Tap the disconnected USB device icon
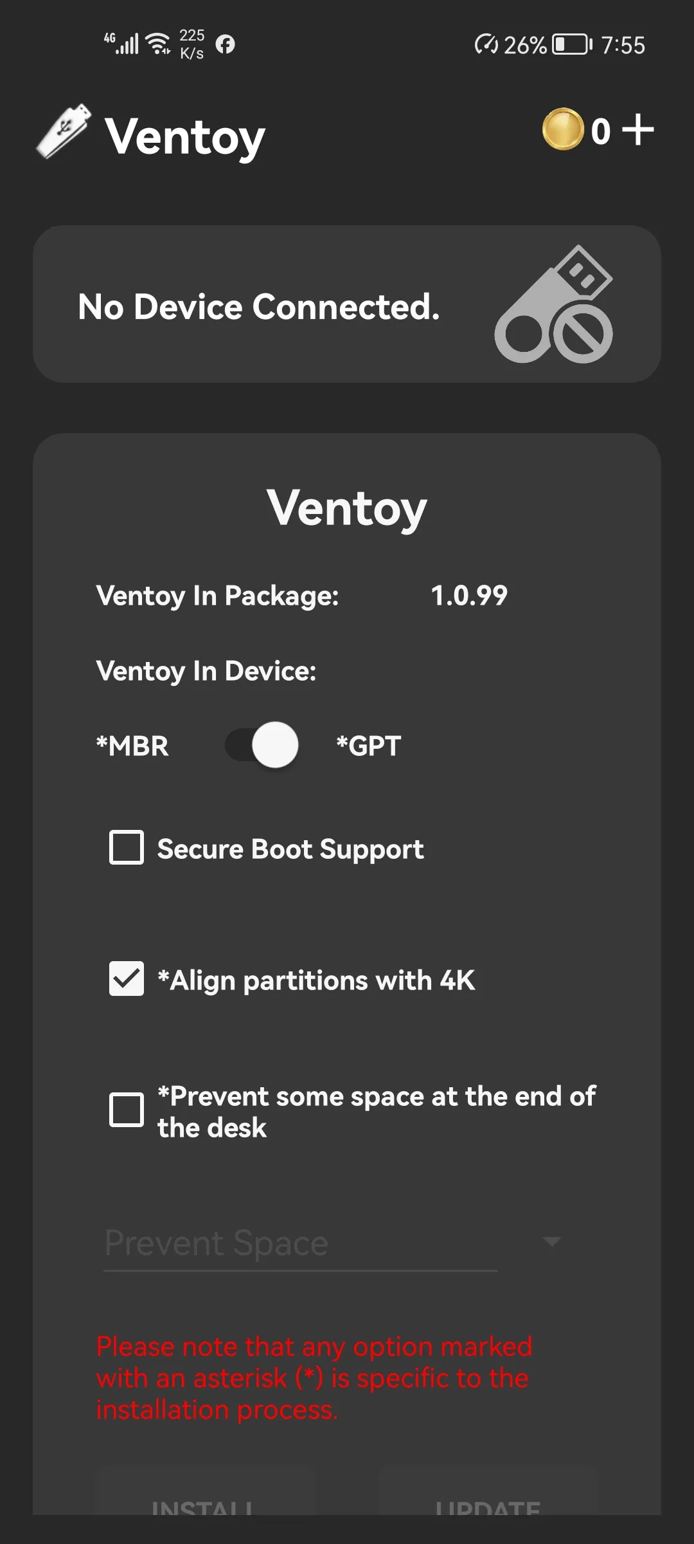Viewport: 694px width, 1544px height. [x=556, y=307]
